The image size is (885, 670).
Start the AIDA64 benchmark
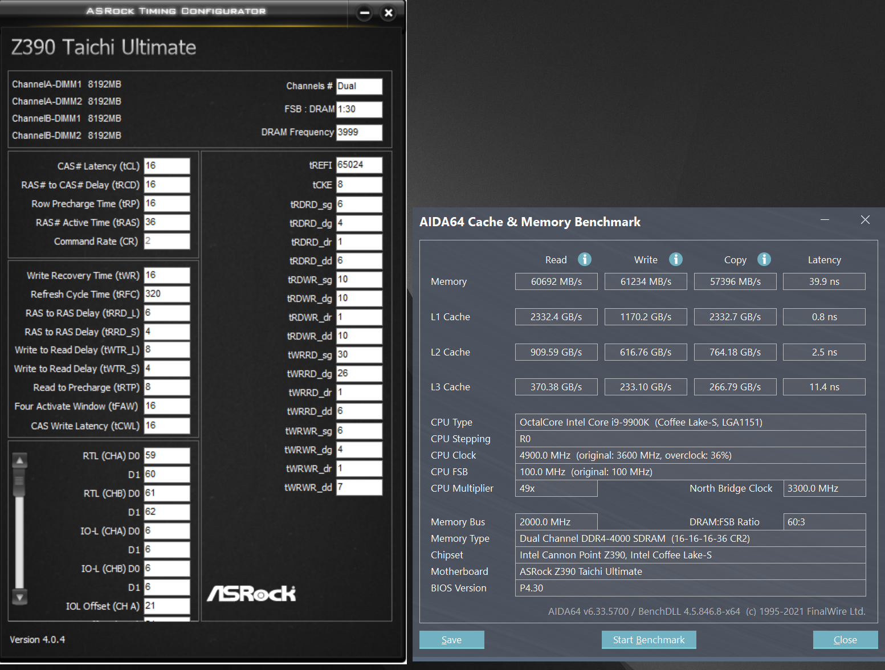click(649, 640)
